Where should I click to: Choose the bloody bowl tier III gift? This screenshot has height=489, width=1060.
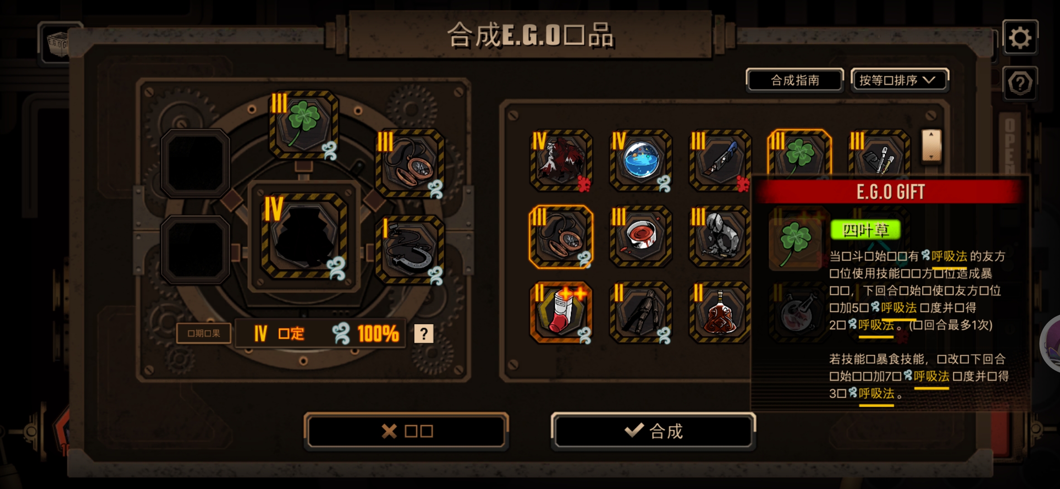641,236
